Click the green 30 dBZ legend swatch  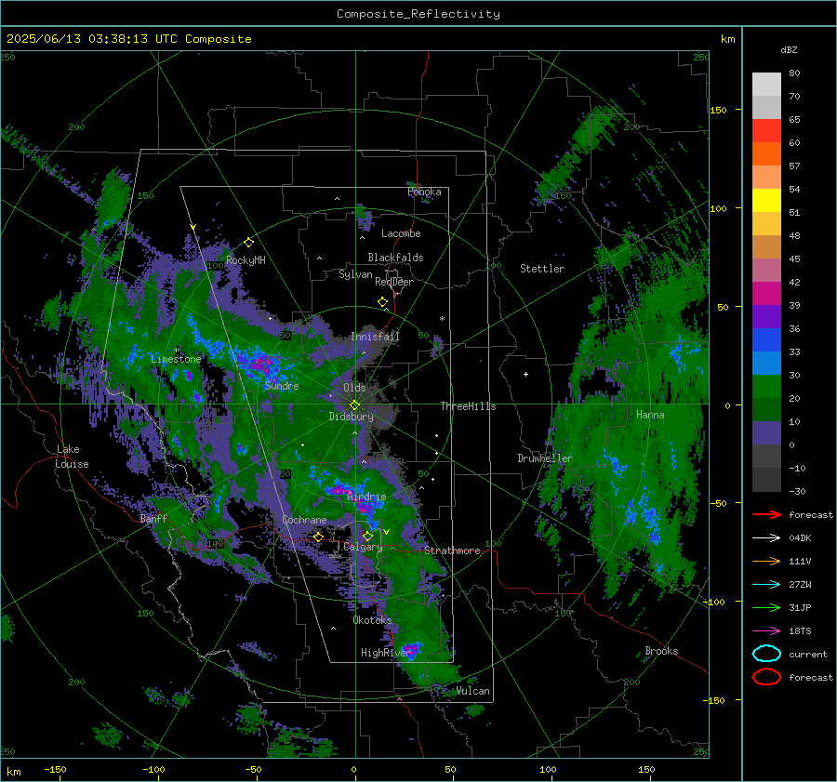[x=766, y=386]
